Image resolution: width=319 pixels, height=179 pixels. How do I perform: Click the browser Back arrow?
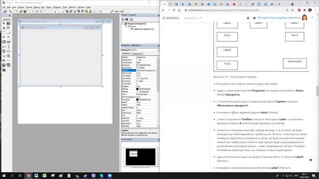point(163,10)
